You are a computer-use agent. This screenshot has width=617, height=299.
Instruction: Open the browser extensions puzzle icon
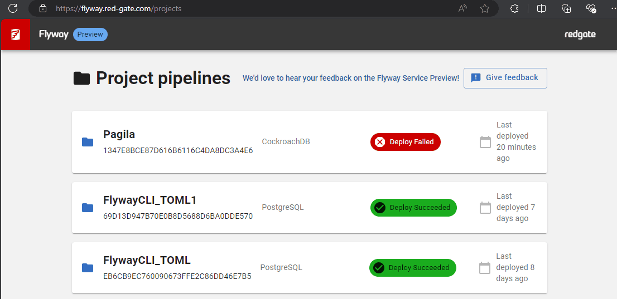[x=514, y=8]
